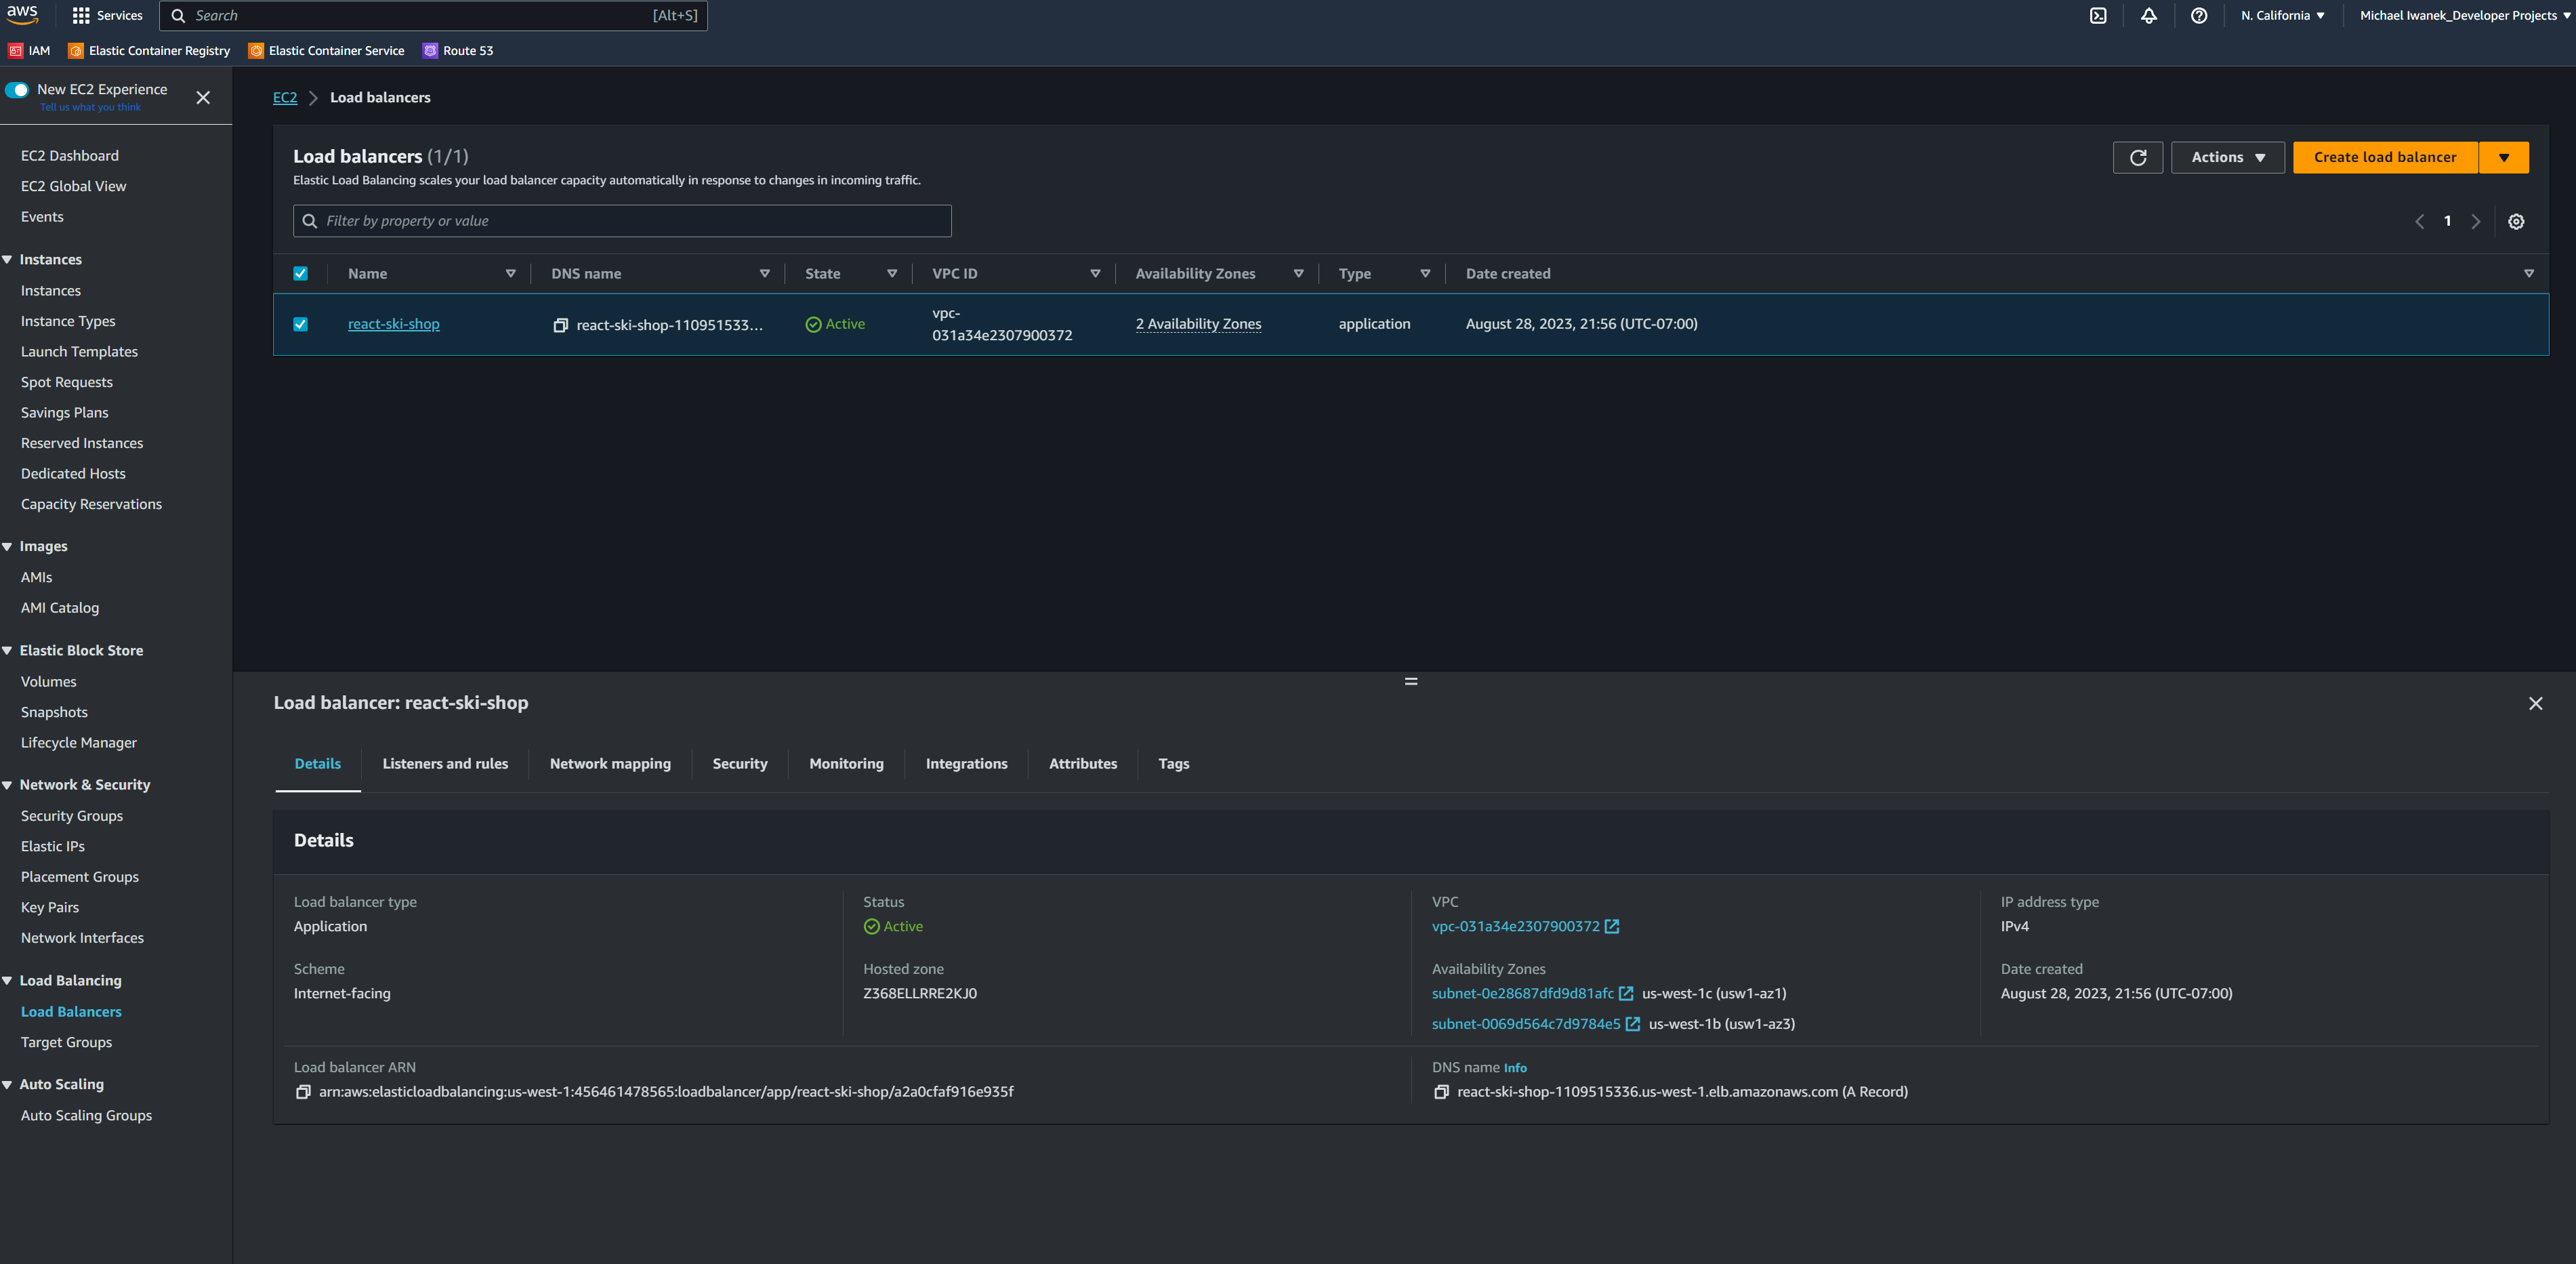Open the Actions dropdown
The image size is (2576, 1264).
(2227, 157)
